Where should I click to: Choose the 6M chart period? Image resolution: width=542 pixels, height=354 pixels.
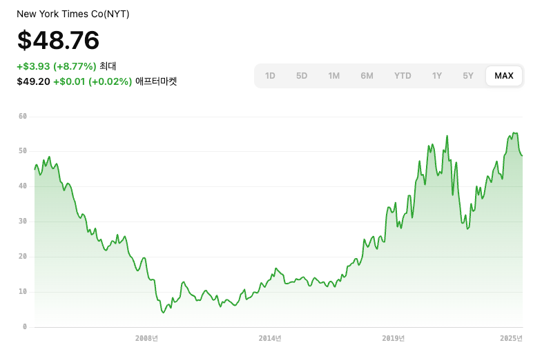click(367, 76)
